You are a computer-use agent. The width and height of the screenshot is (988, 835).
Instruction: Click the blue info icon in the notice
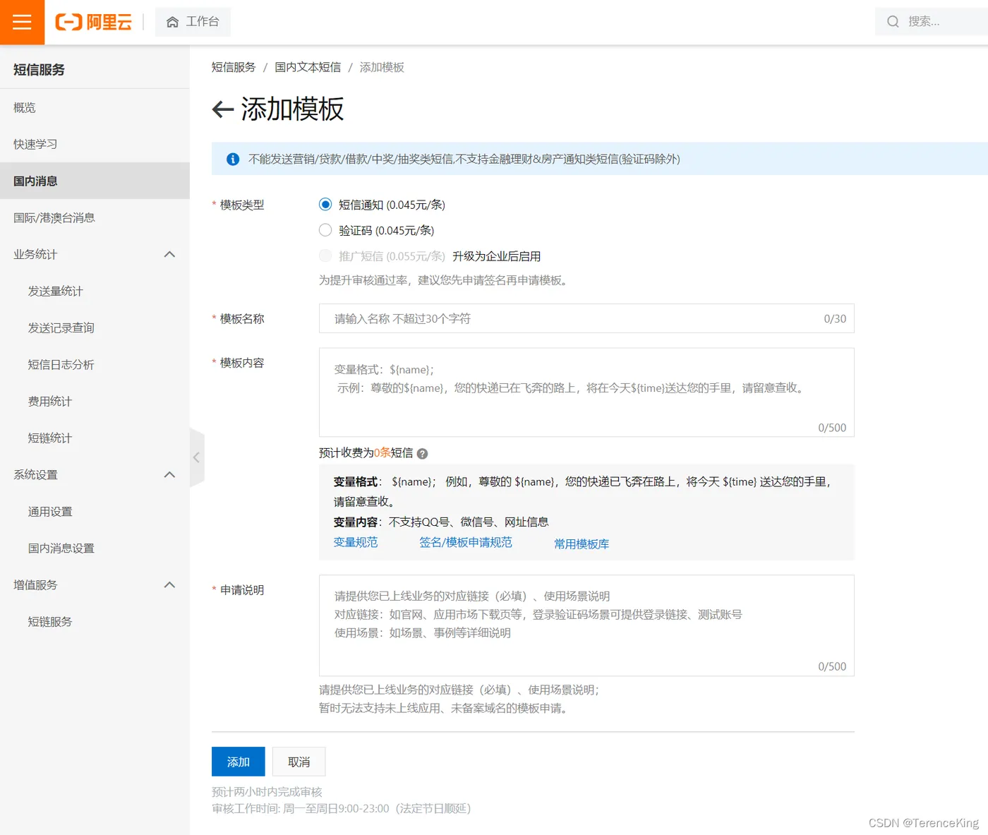point(232,160)
